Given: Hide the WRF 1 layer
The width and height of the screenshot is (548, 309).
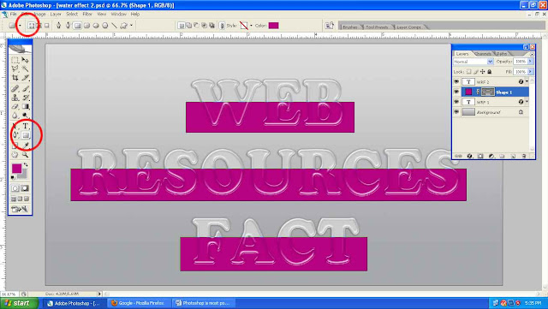Looking at the screenshot, I should (456, 102).
